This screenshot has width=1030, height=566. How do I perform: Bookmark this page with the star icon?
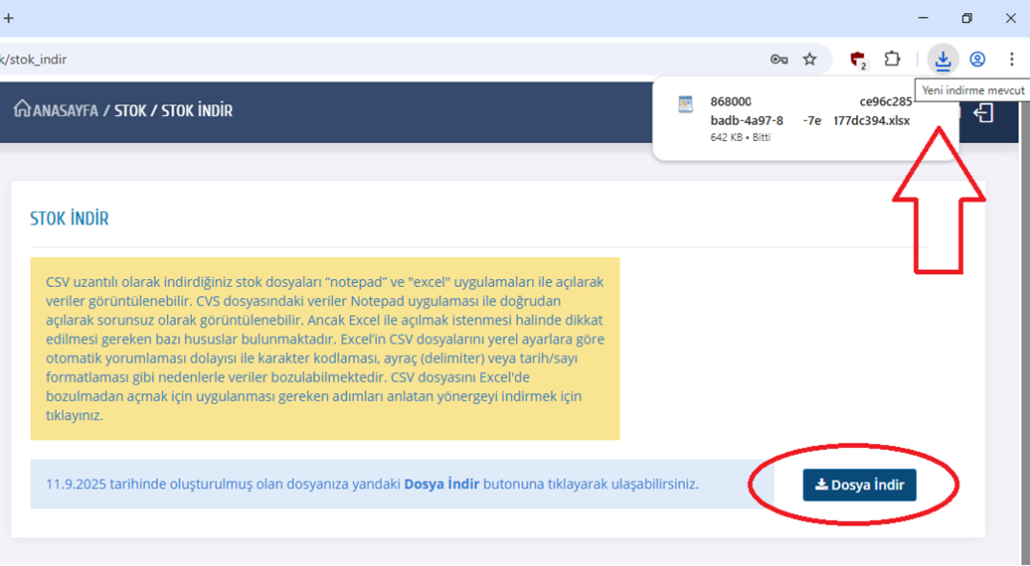click(x=809, y=60)
